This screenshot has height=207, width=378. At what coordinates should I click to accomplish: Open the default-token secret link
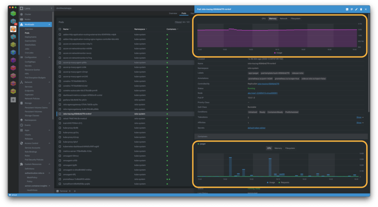257,128
